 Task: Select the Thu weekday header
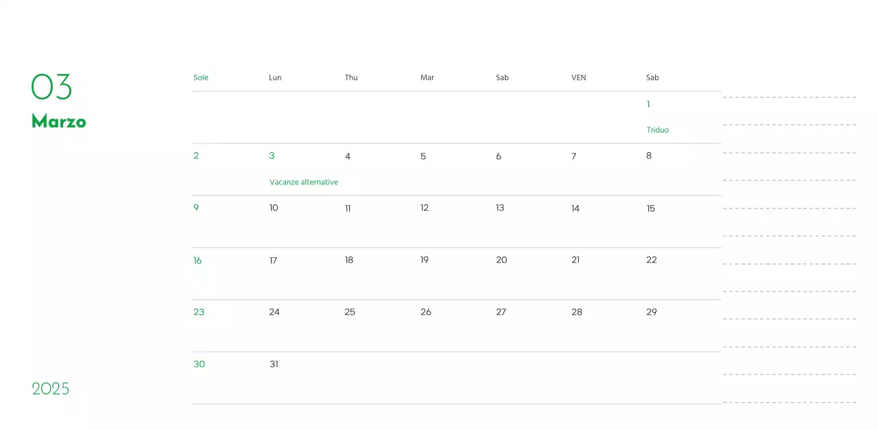351,77
